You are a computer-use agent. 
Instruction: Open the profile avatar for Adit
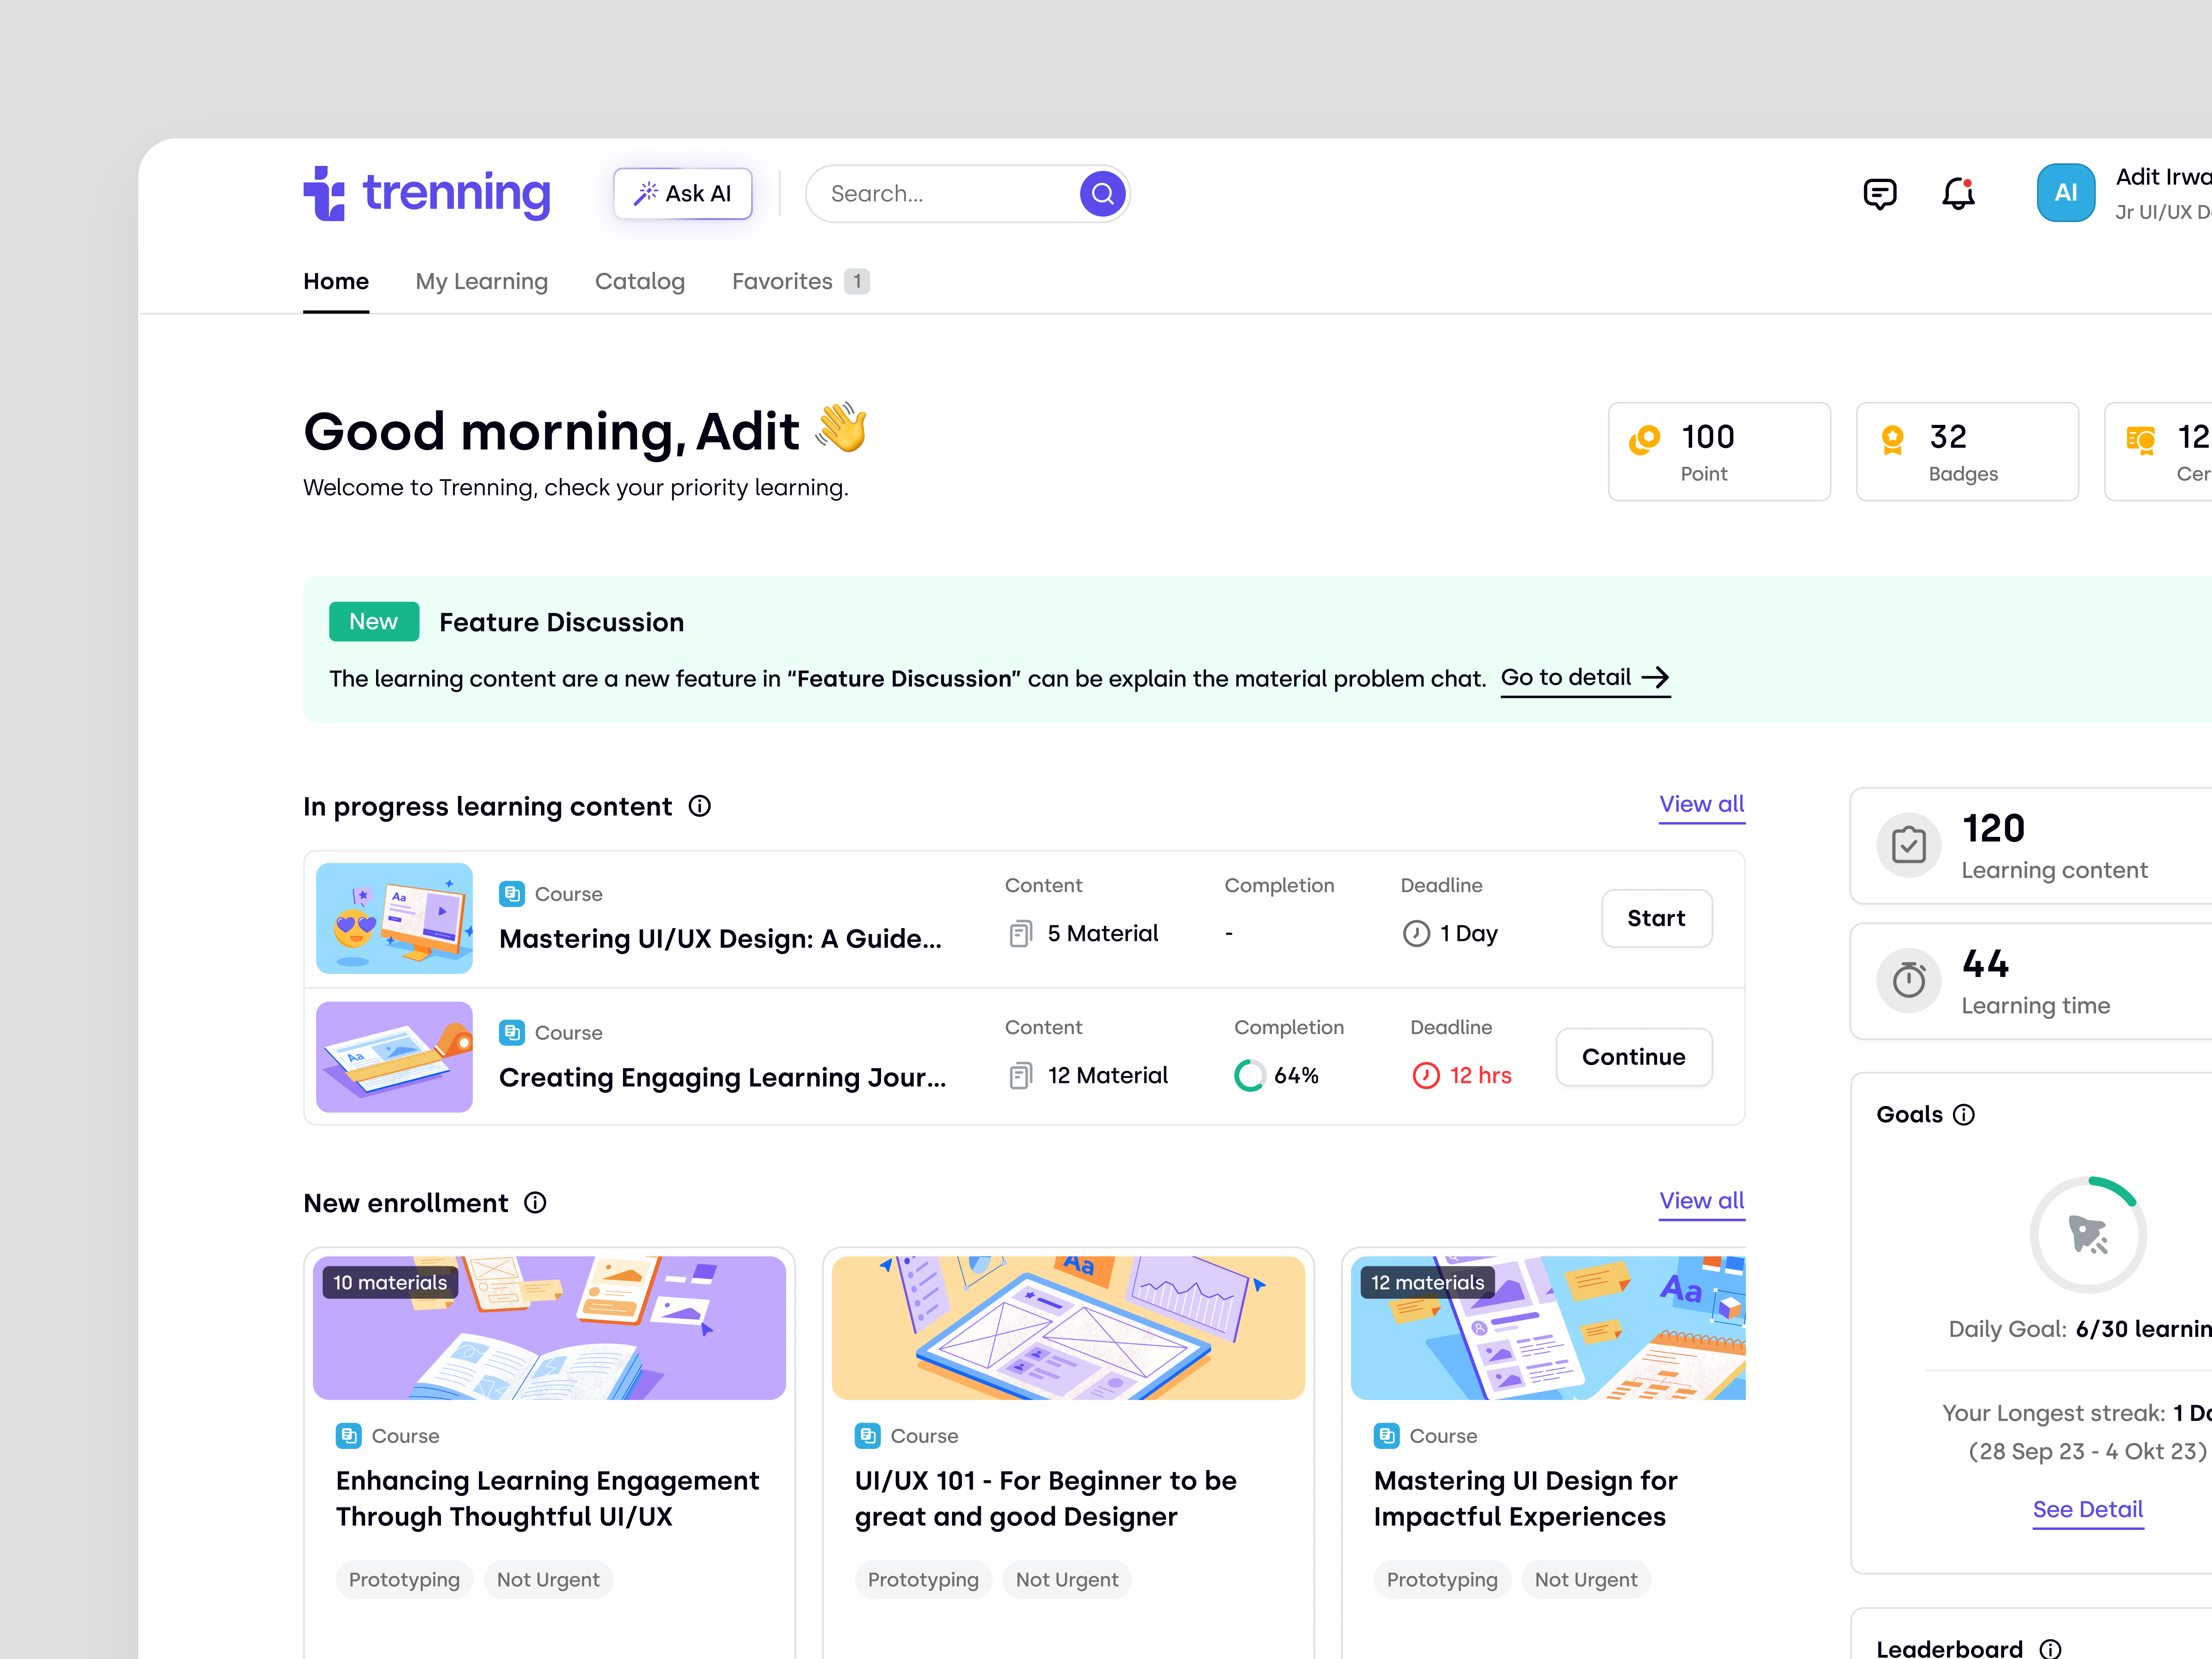tap(2066, 192)
